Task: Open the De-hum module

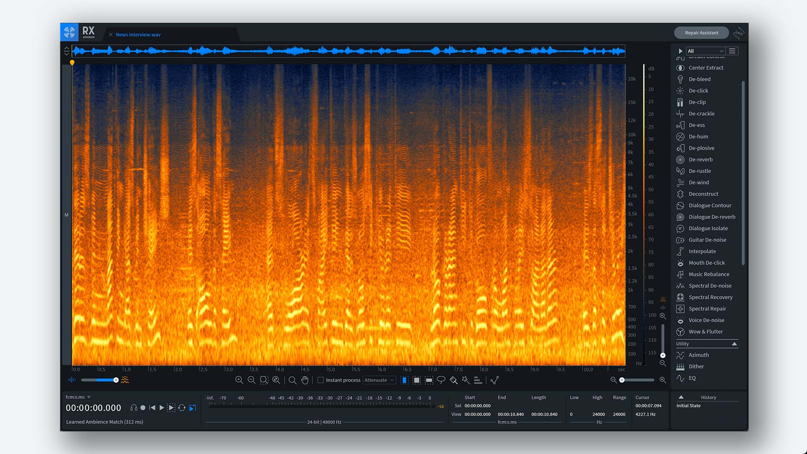Action: [698, 137]
